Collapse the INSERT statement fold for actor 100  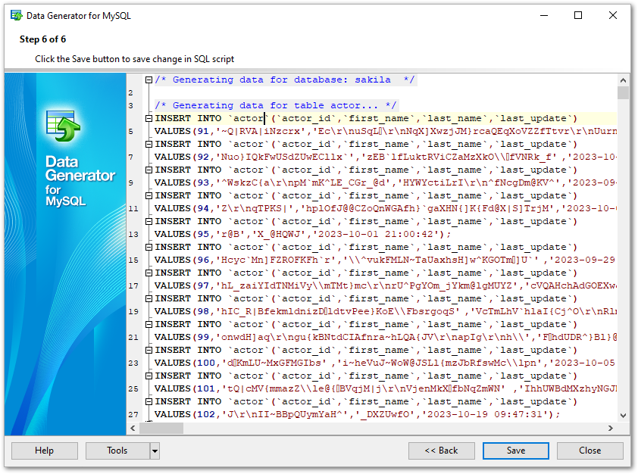pos(149,350)
